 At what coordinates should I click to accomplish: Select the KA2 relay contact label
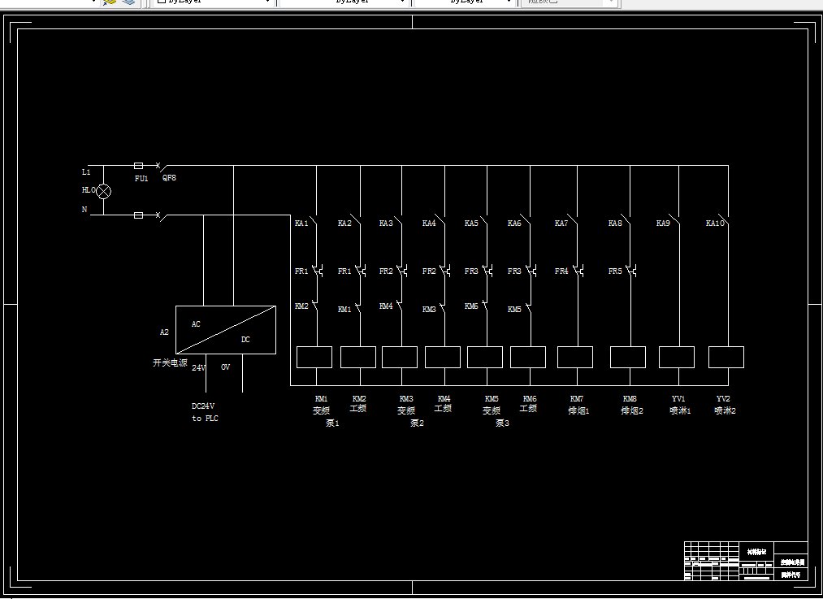pos(344,224)
